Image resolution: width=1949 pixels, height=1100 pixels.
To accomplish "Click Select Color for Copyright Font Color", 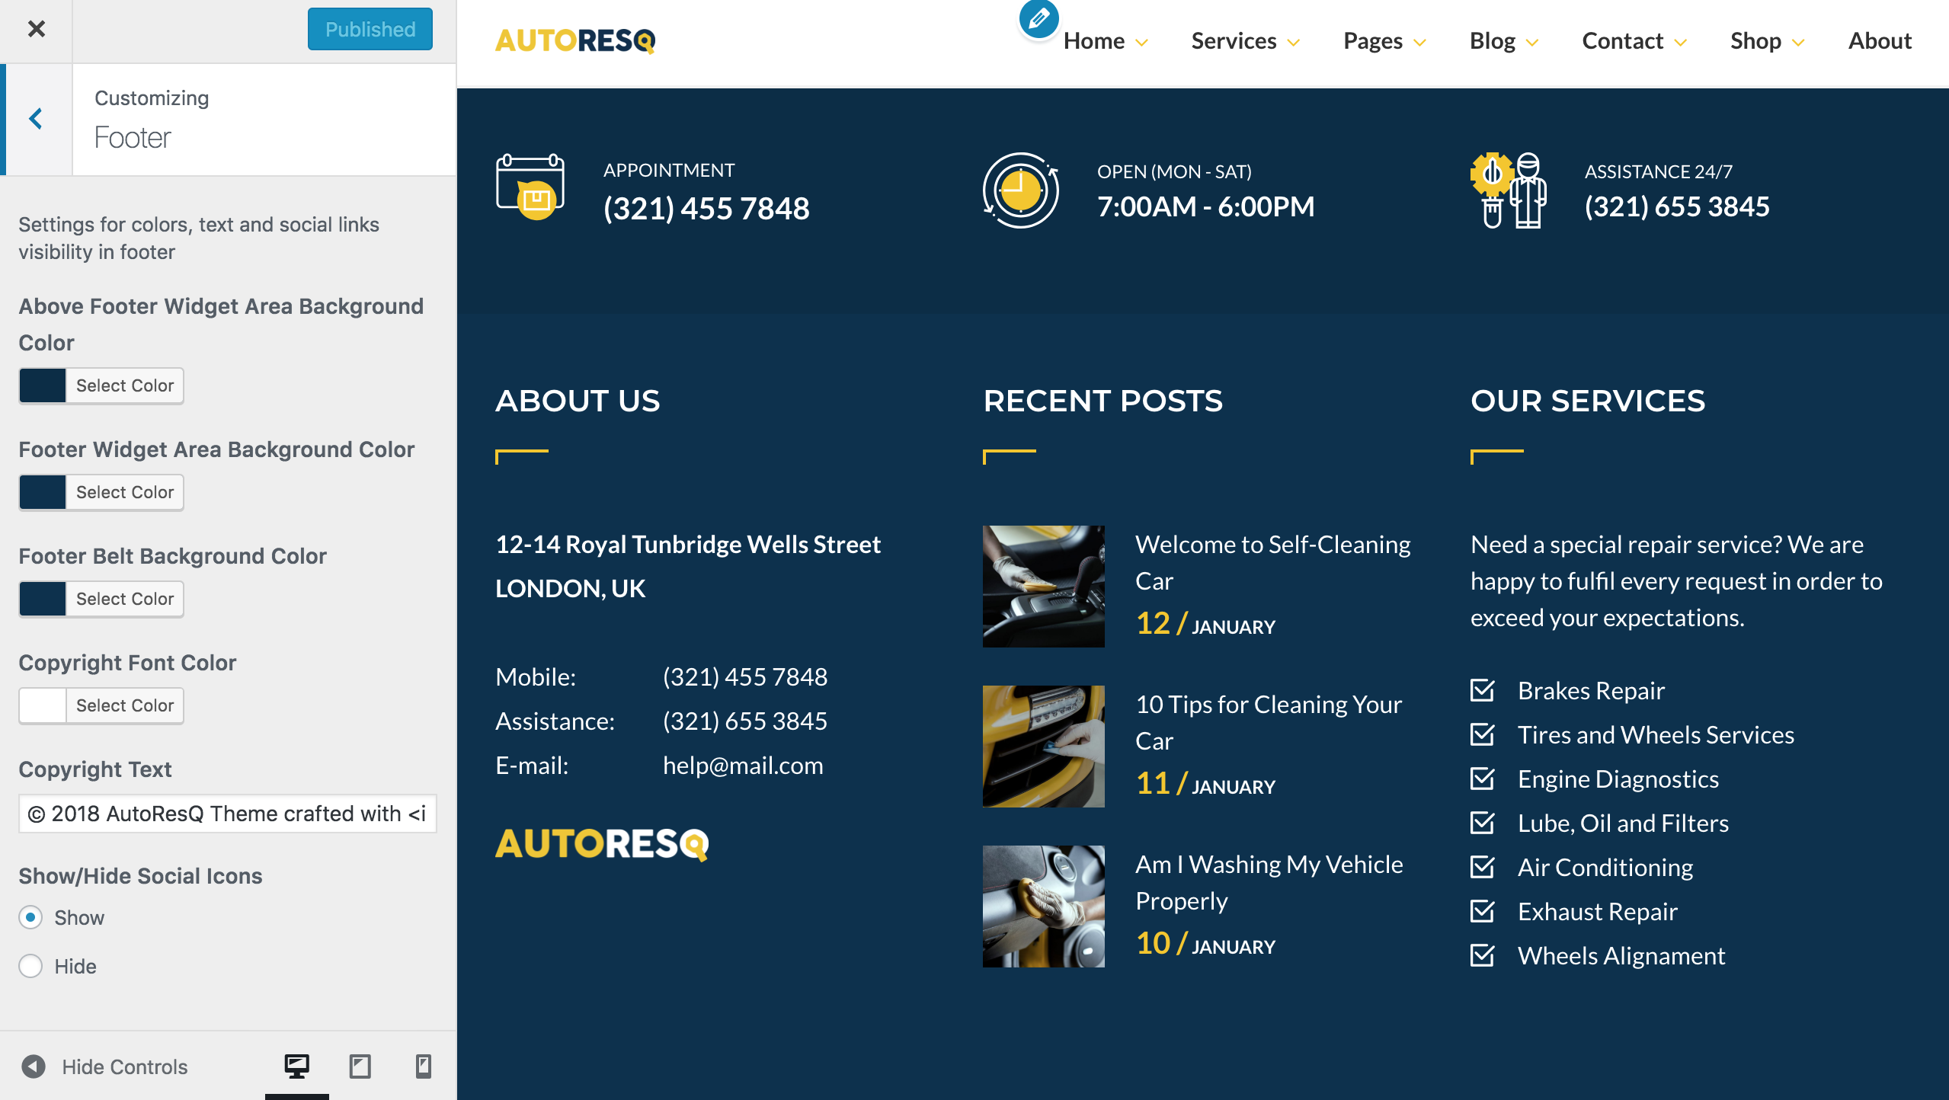I will (x=125, y=705).
